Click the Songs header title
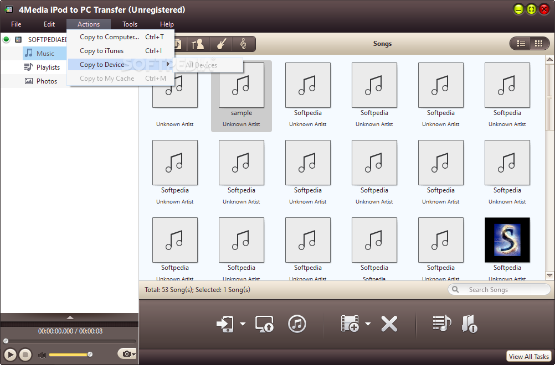 (x=382, y=44)
